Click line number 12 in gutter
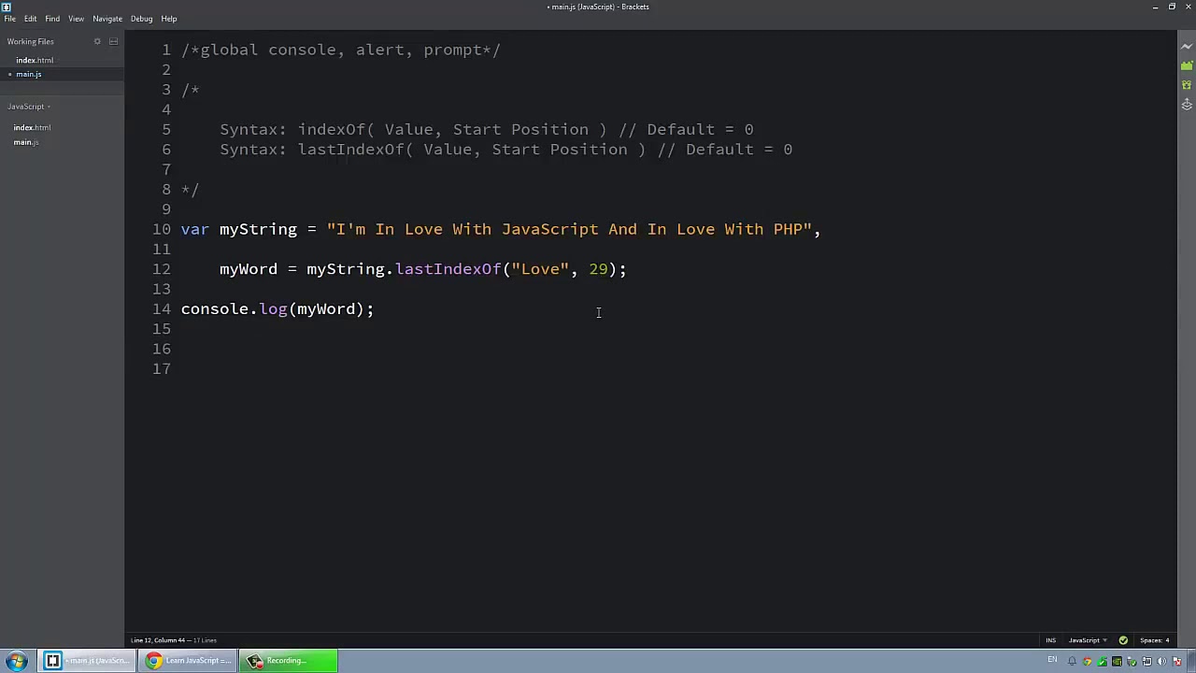Image resolution: width=1196 pixels, height=673 pixels. 161,269
